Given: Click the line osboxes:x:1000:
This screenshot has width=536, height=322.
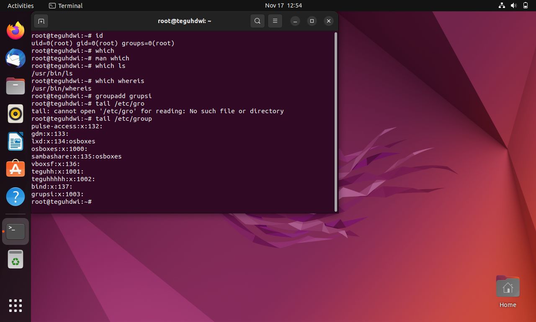Looking at the screenshot, I should (x=59, y=149).
